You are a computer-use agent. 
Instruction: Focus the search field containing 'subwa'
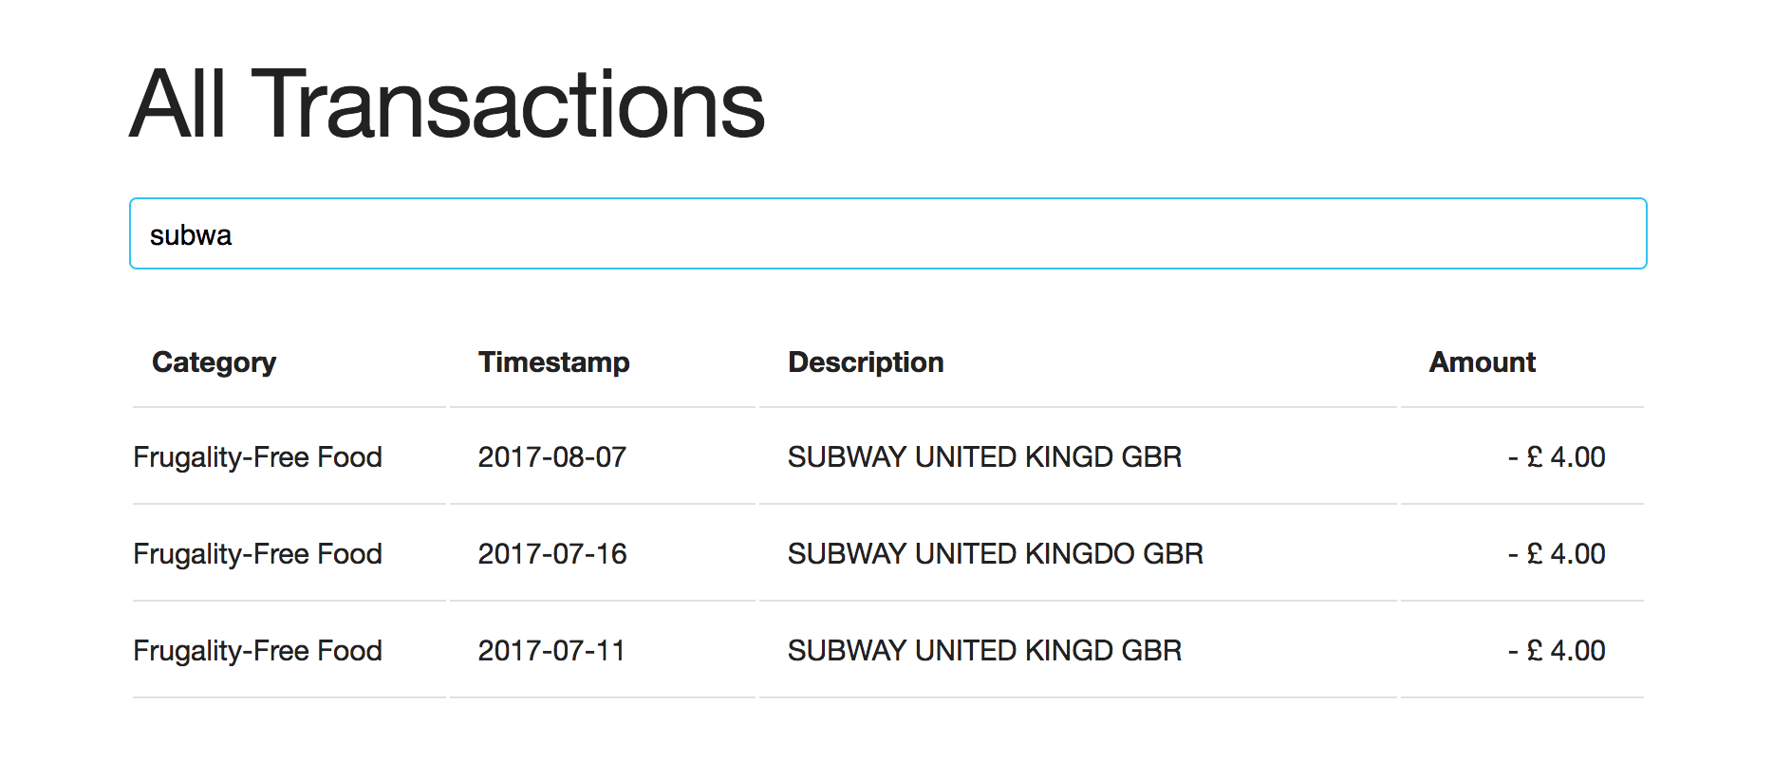pos(887,233)
